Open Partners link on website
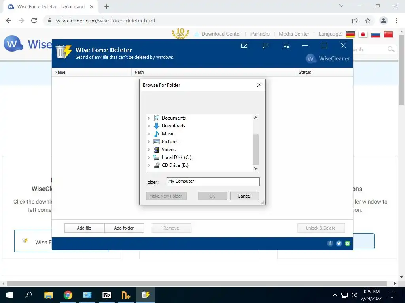Image resolution: width=405 pixels, height=303 pixels. click(260, 34)
